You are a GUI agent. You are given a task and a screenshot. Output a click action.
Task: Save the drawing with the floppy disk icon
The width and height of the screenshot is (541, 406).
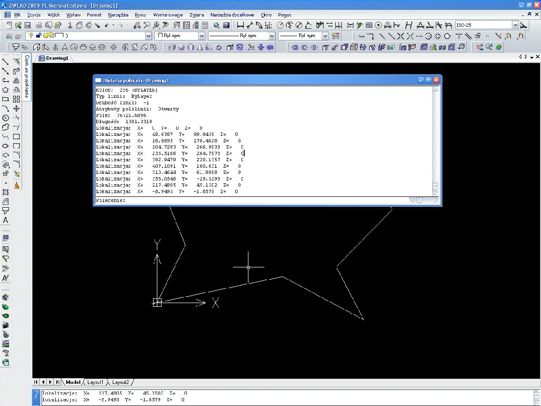coord(28,25)
